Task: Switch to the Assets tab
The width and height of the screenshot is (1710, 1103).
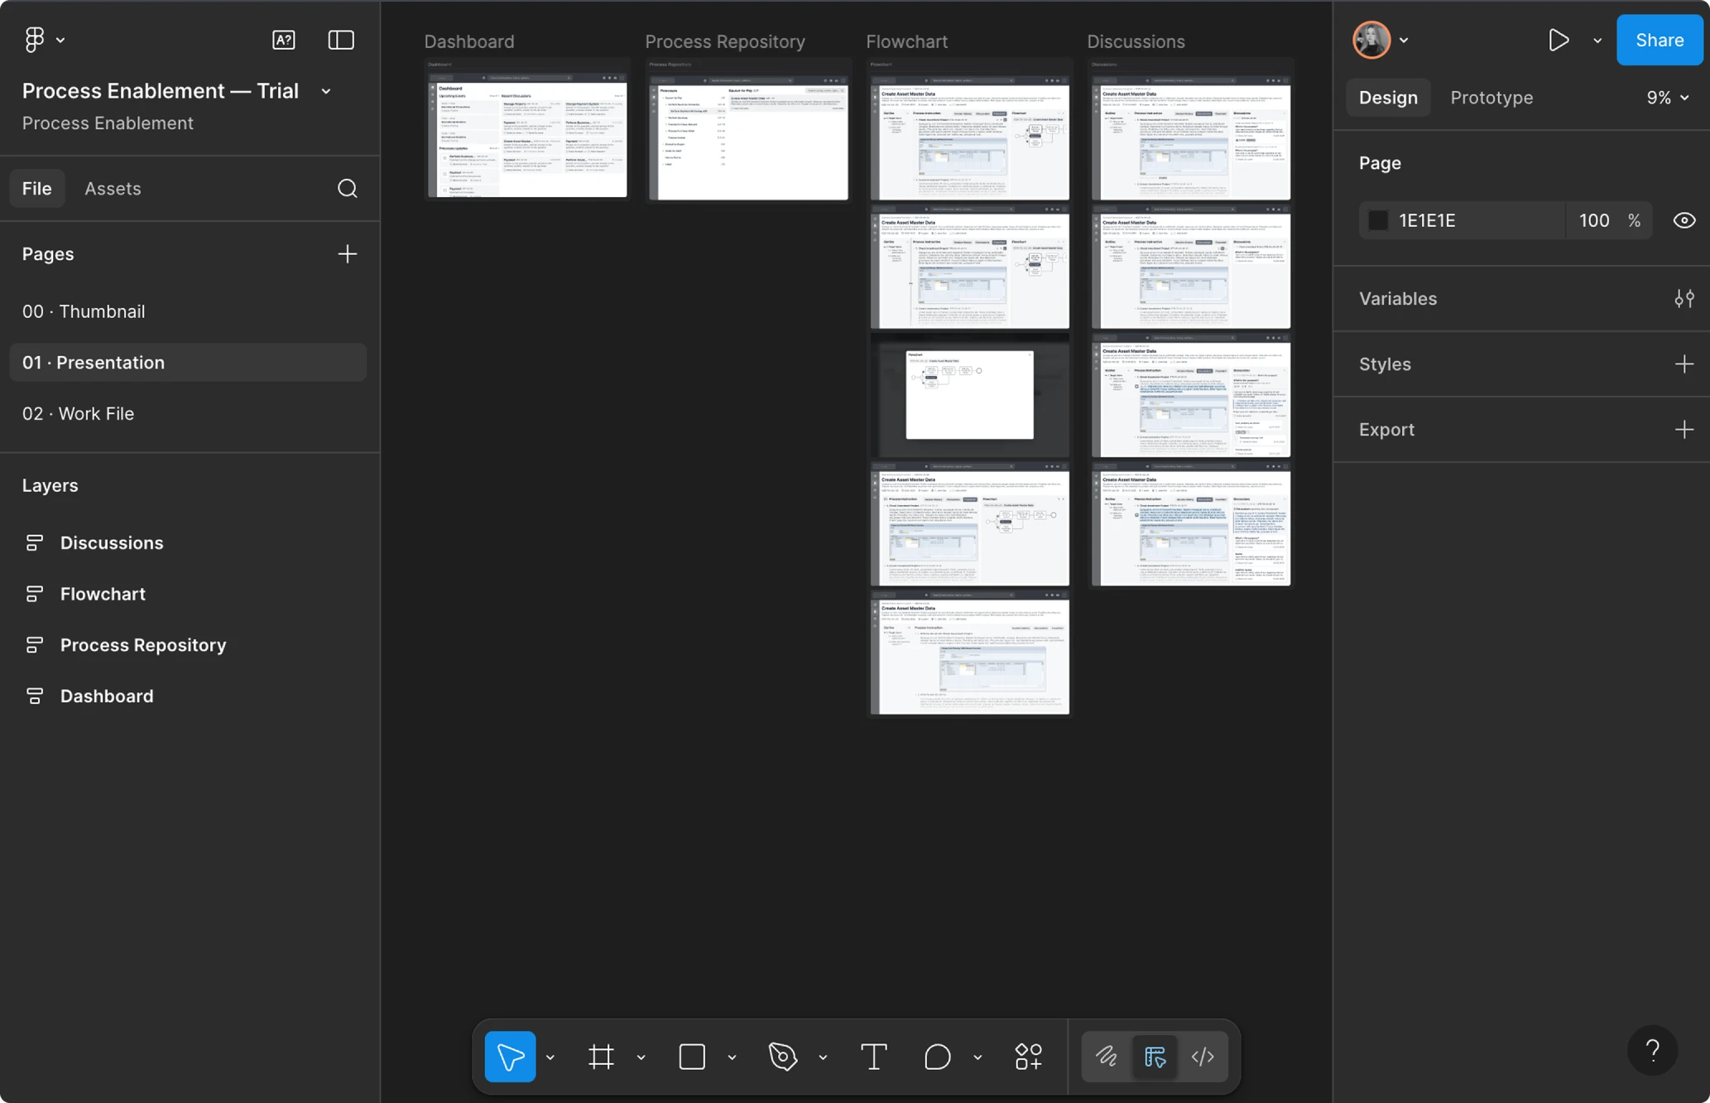Action: pos(113,188)
